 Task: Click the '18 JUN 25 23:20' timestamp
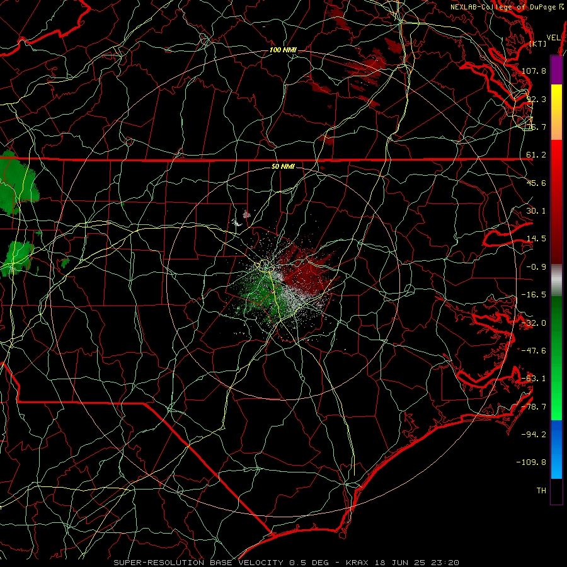[x=416, y=563]
